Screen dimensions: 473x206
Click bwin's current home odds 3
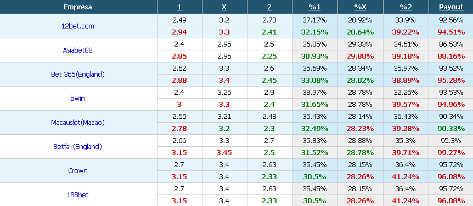pos(179,105)
